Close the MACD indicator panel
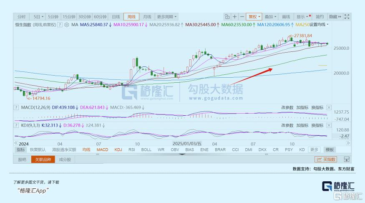Viewport: 365px width, 203px height. click(329, 108)
